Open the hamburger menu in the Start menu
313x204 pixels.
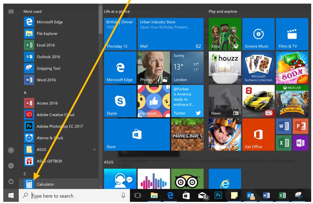(11, 12)
